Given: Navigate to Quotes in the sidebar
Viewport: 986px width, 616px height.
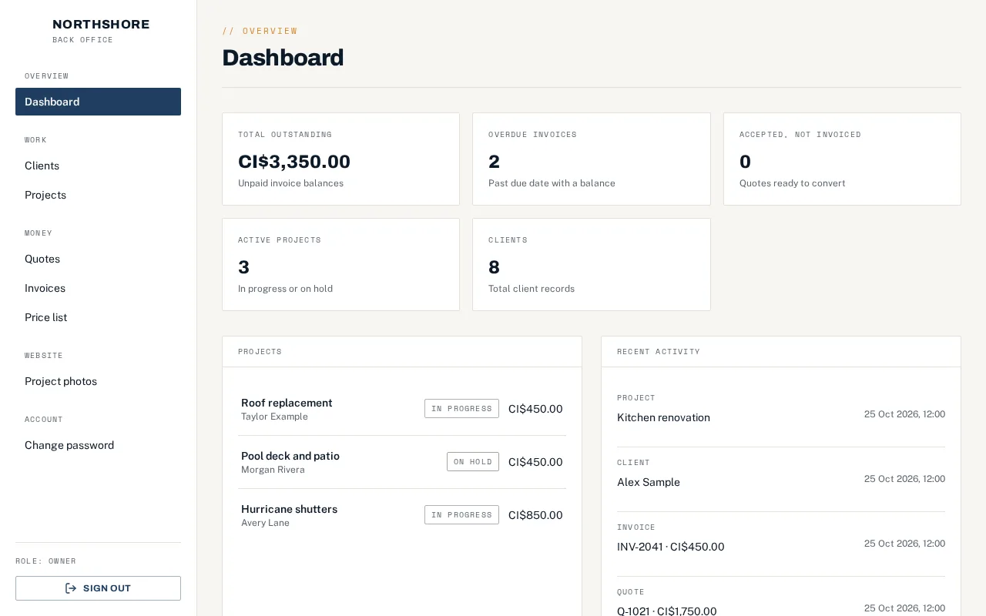Looking at the screenshot, I should coord(98,259).
